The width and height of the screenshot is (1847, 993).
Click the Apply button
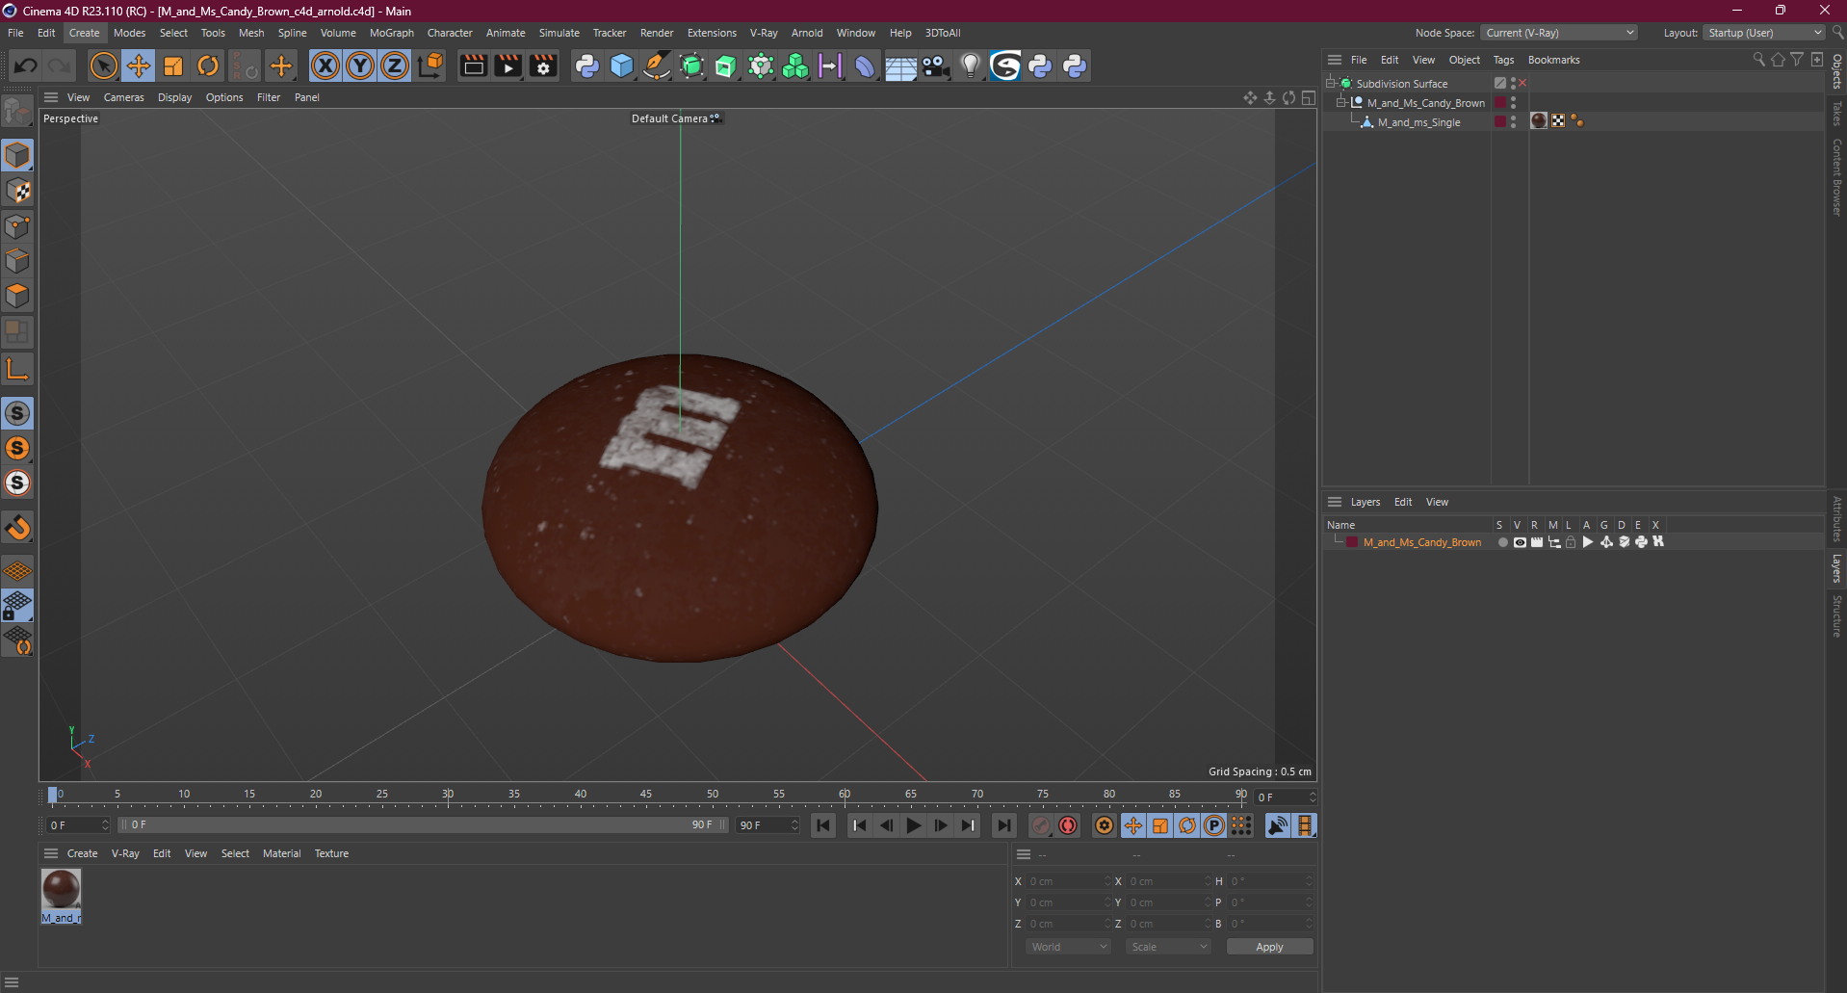(x=1269, y=947)
